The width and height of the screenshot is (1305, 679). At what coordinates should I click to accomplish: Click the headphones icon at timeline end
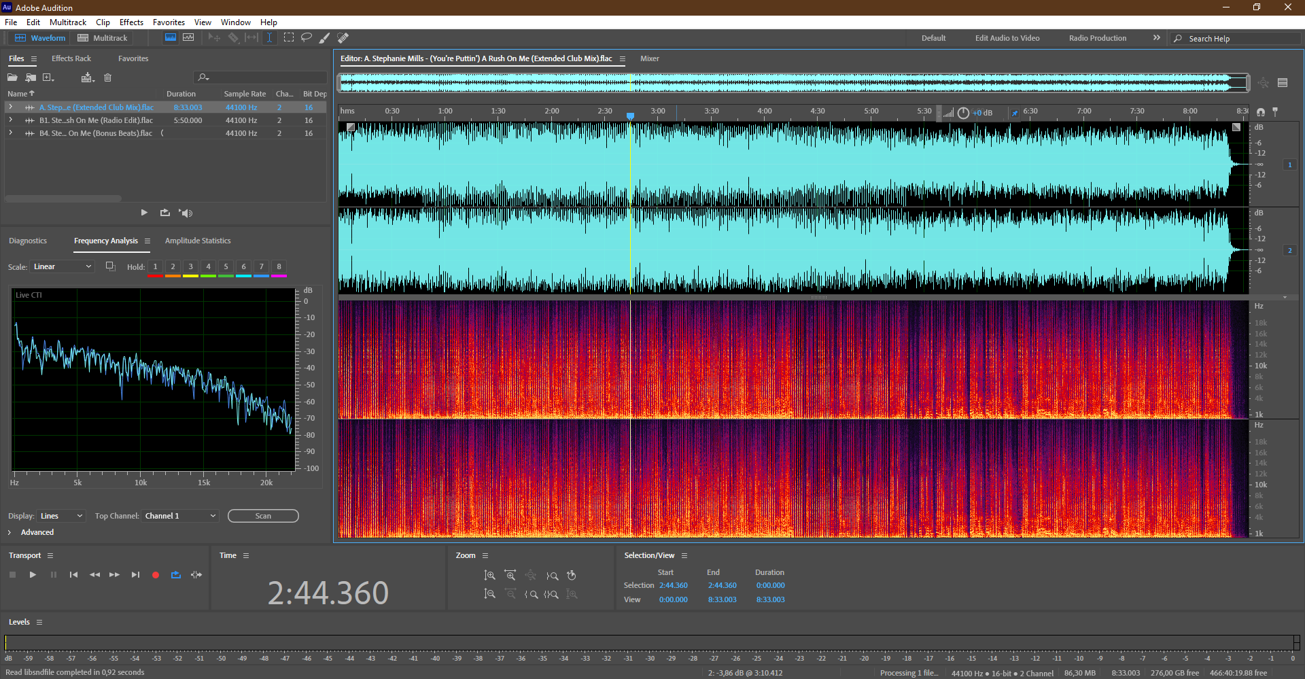(x=1261, y=111)
